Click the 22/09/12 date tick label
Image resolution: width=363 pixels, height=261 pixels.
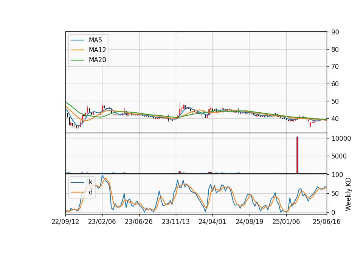click(x=65, y=222)
